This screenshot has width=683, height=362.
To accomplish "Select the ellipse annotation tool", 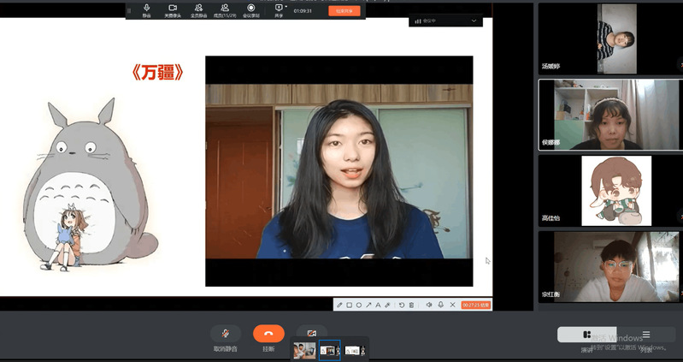I will (359, 305).
